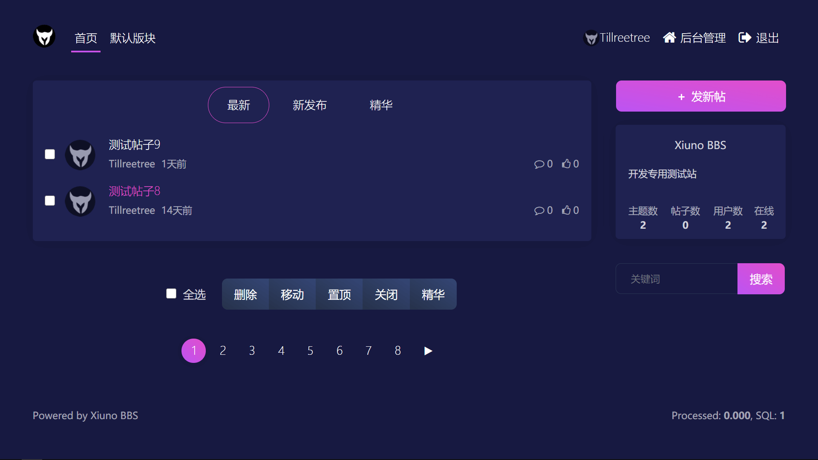
Task: Click page 2 in pagination
Action: pyautogui.click(x=223, y=351)
